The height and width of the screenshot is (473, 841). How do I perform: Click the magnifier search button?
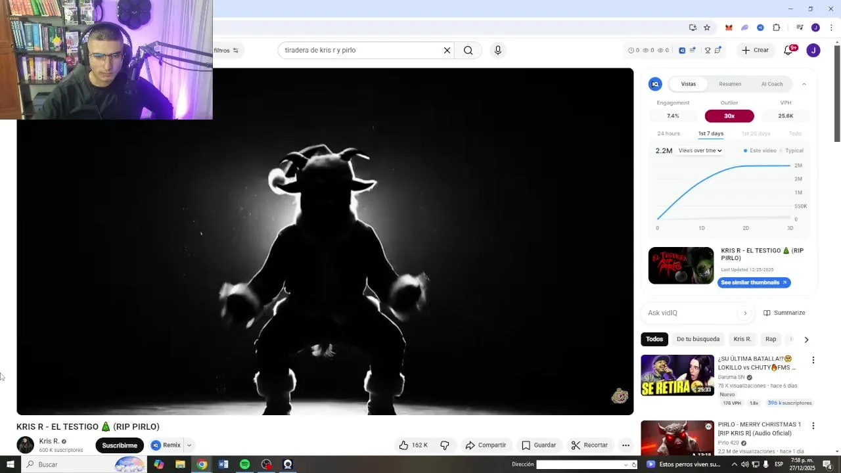coord(468,51)
